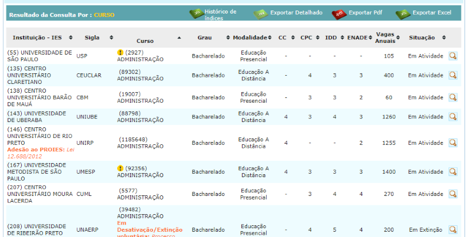The width and height of the screenshot is (471, 237).
Task: Click Vagas Anuais value 270
Action: point(389,194)
